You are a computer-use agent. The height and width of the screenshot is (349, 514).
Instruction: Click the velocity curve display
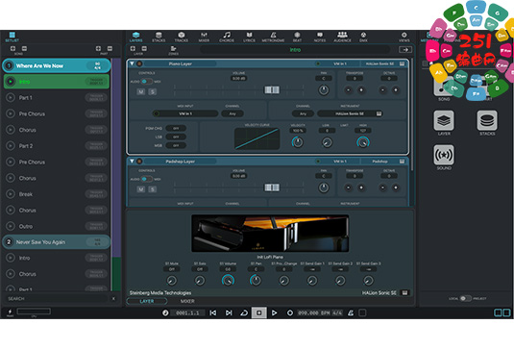pos(257,138)
